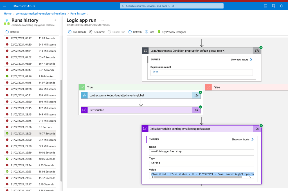Refresh the Runs history list
The width and height of the screenshot is (288, 191).
tap(12, 32)
